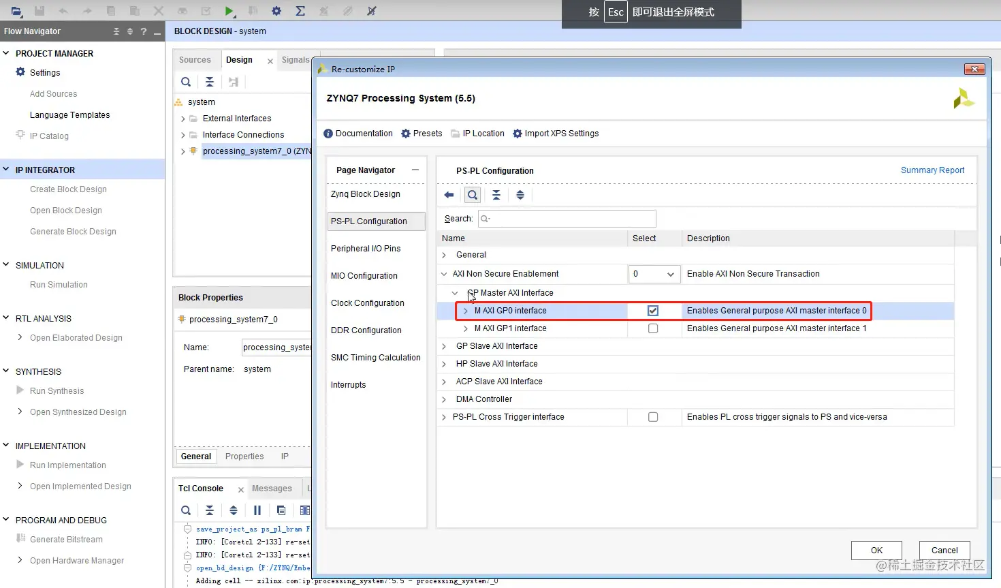Uncheck the M AXI GP0 interface checkbox
The width and height of the screenshot is (1001, 588).
click(653, 311)
